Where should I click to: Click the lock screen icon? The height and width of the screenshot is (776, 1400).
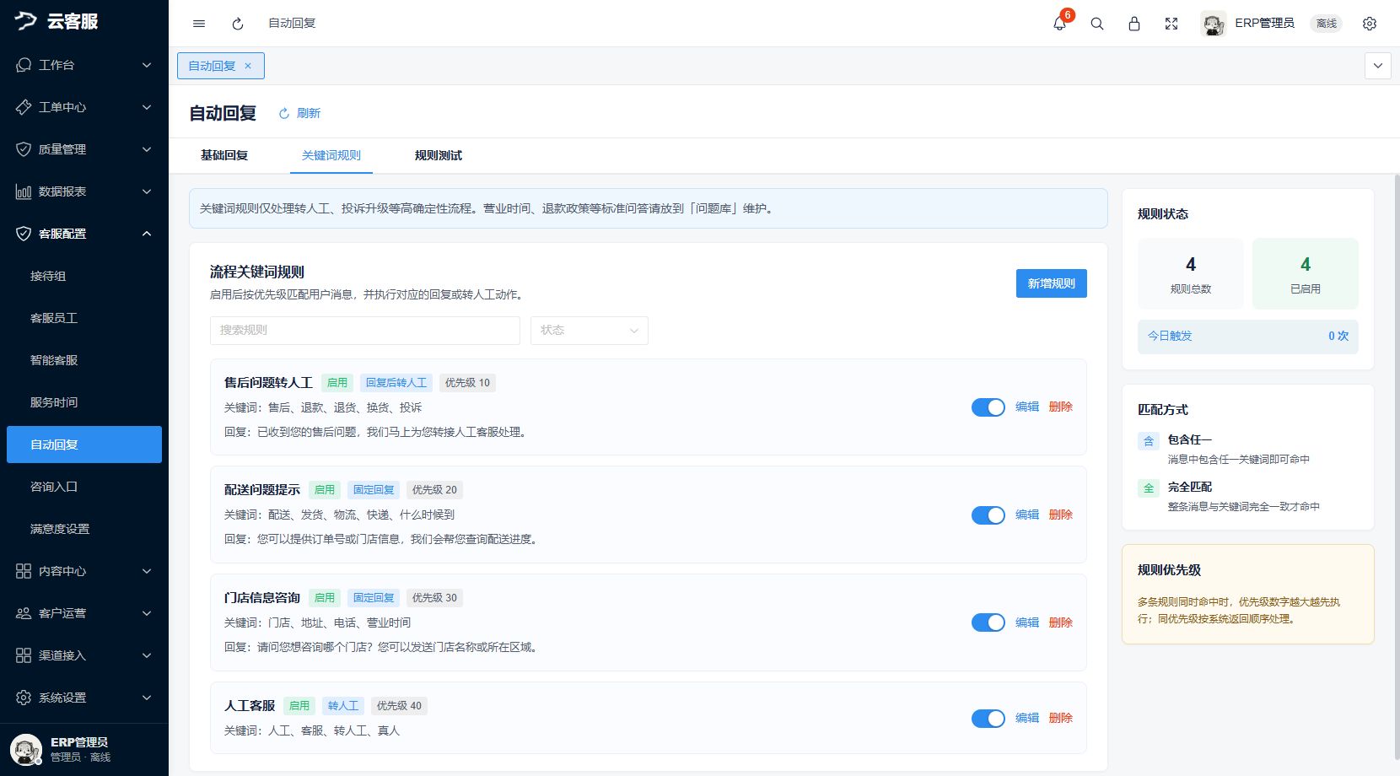[1134, 24]
